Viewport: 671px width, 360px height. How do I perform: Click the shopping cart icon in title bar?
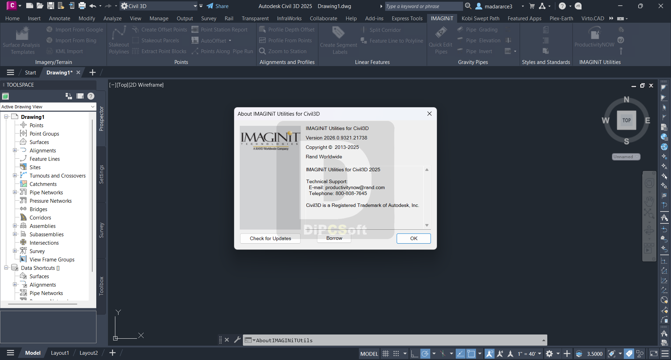[532, 6]
